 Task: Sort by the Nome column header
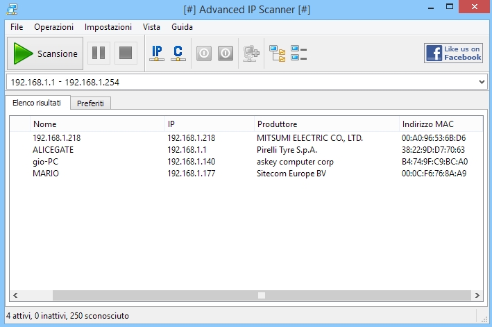(97, 124)
